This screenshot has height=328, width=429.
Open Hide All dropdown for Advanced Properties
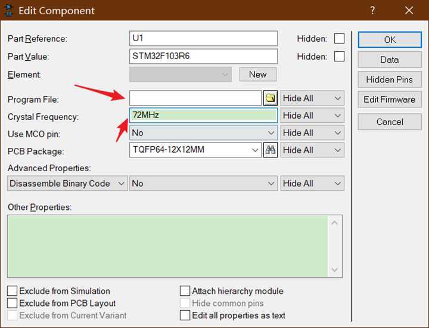(x=312, y=183)
